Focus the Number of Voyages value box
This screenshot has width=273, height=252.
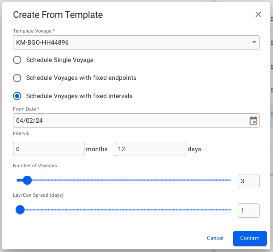click(248, 181)
